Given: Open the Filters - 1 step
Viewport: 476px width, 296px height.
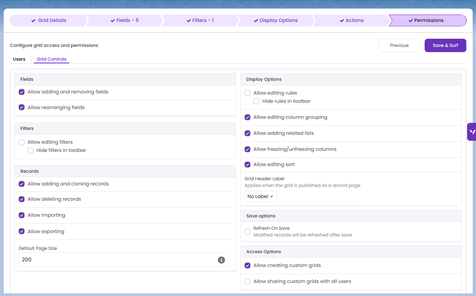Looking at the screenshot, I should [x=200, y=20].
